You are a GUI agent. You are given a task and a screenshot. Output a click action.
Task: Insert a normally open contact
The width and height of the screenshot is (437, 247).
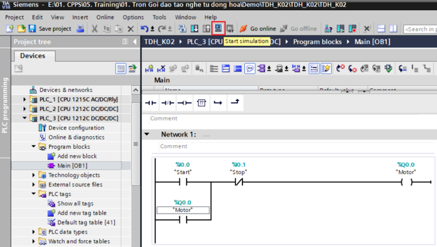[151, 103]
